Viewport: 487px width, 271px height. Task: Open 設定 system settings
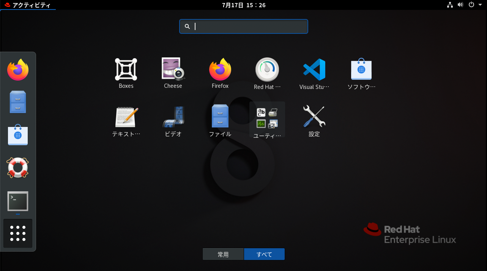(314, 121)
